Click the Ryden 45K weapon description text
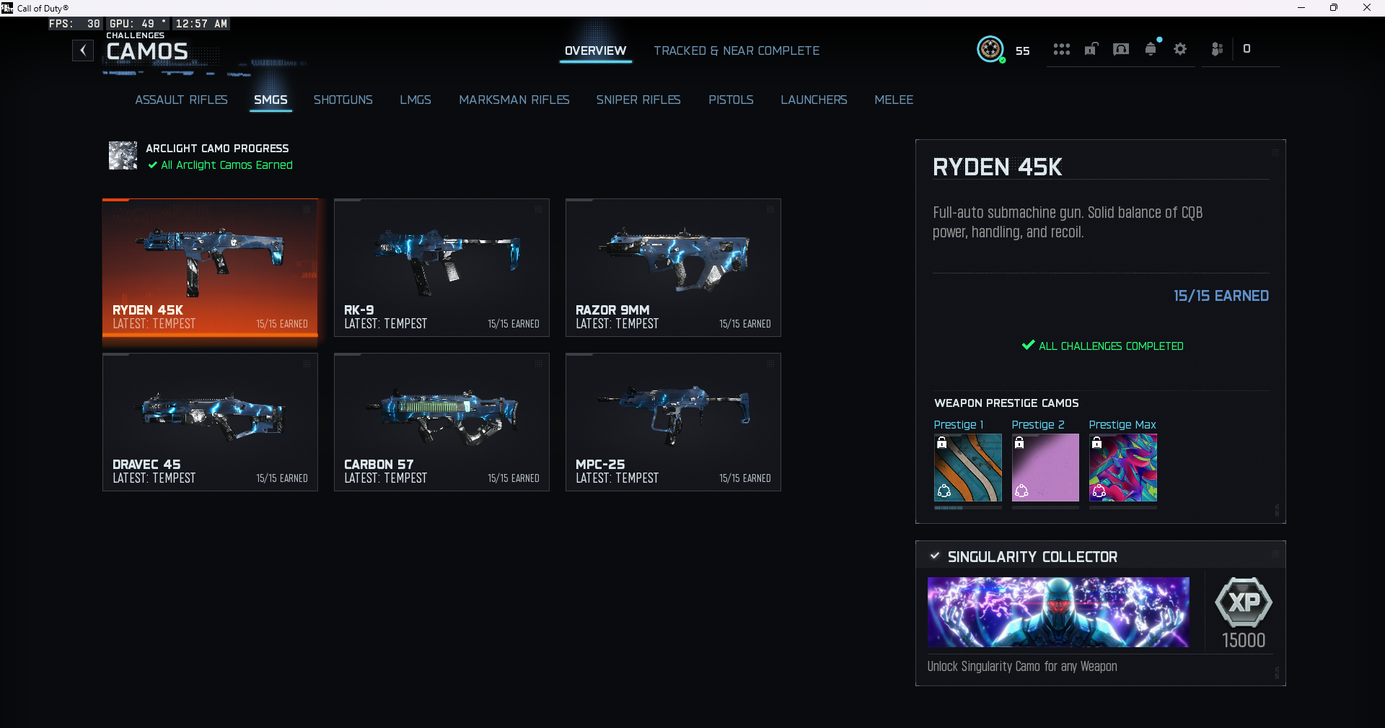 [x=1068, y=222]
